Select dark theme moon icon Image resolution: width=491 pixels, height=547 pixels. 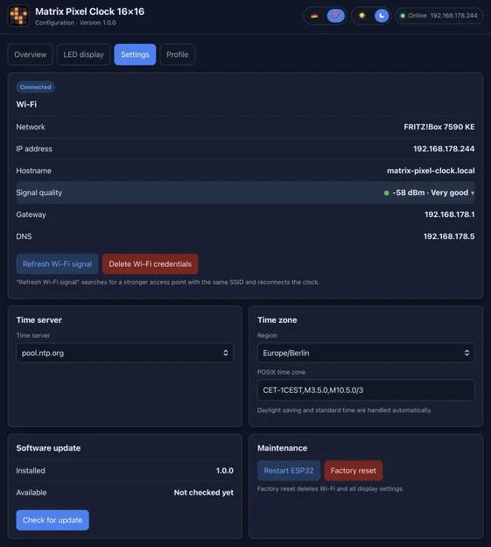click(382, 16)
